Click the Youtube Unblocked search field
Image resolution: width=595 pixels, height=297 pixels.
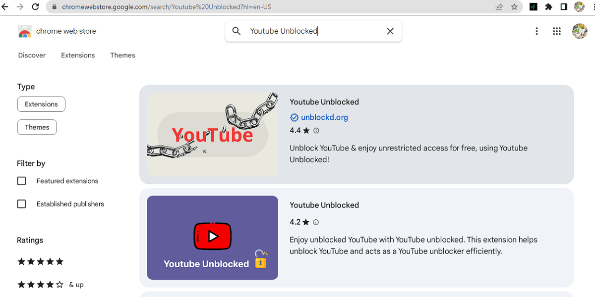[x=313, y=31]
